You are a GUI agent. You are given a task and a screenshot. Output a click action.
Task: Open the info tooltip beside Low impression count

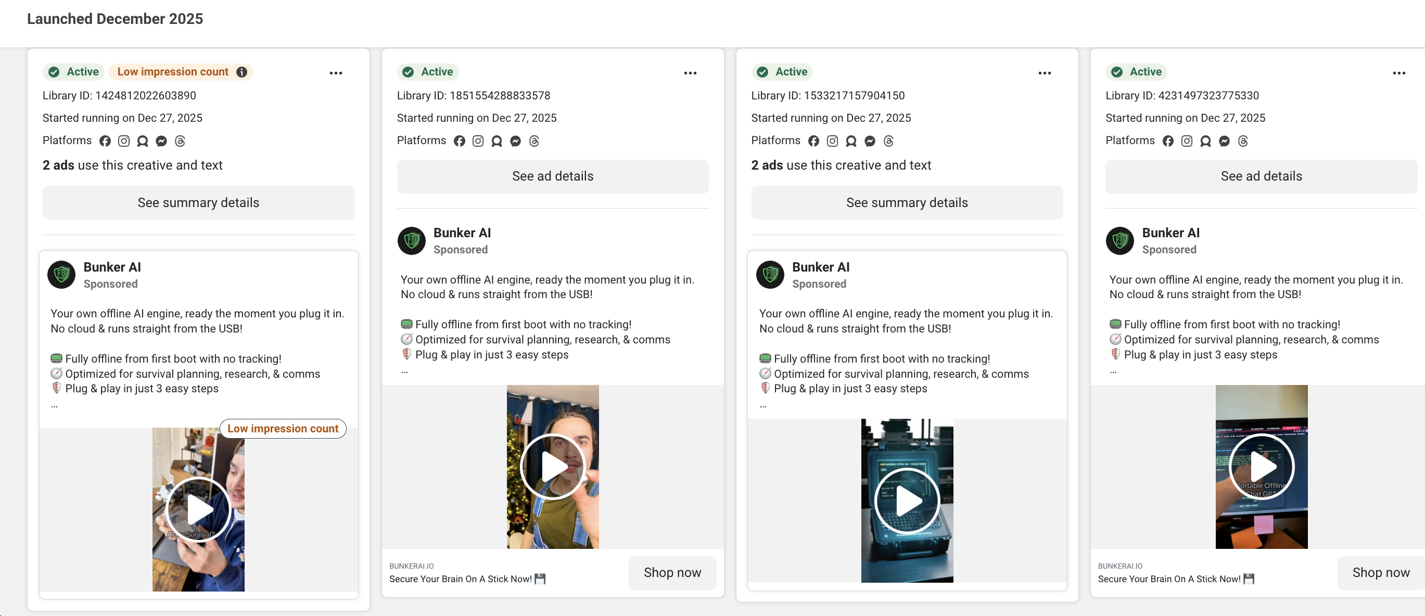pyautogui.click(x=243, y=71)
